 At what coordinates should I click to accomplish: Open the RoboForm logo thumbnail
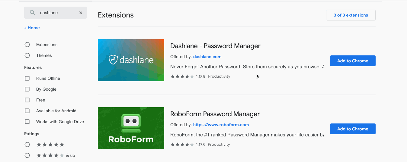(x=131, y=128)
